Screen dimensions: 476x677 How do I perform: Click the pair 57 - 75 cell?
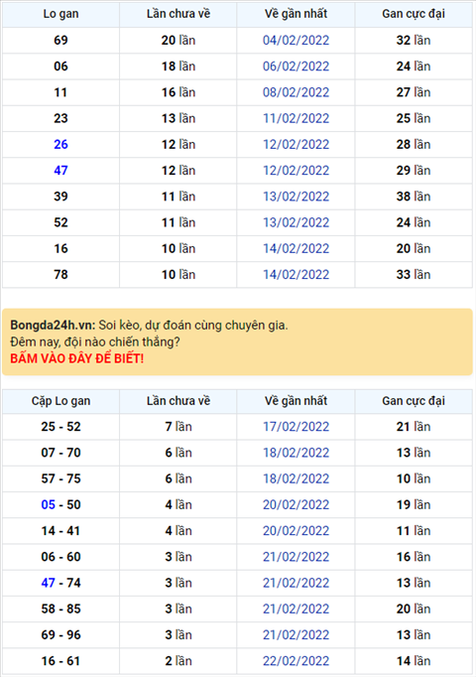pyautogui.click(x=60, y=478)
